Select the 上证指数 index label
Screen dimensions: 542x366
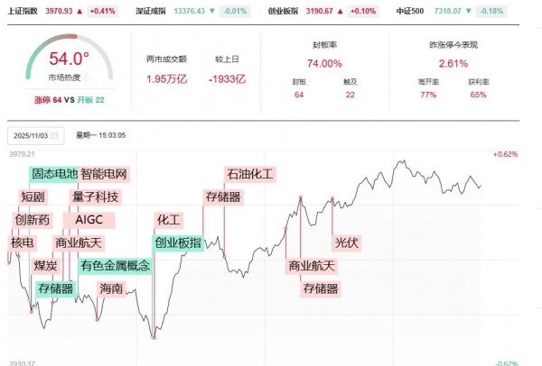tap(23, 9)
